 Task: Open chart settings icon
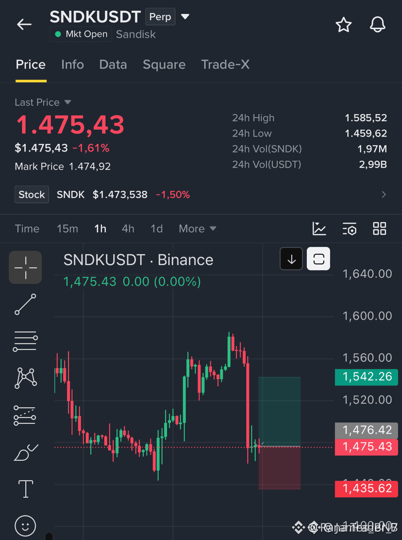350,228
